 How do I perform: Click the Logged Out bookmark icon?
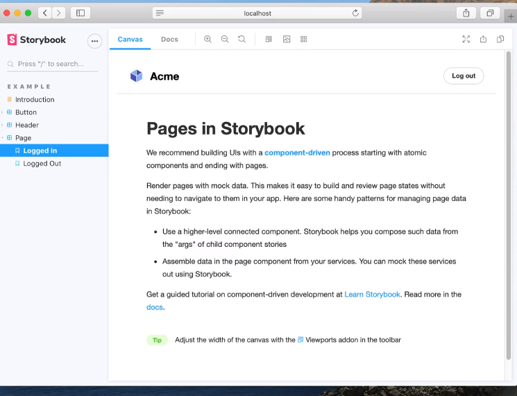(x=17, y=164)
